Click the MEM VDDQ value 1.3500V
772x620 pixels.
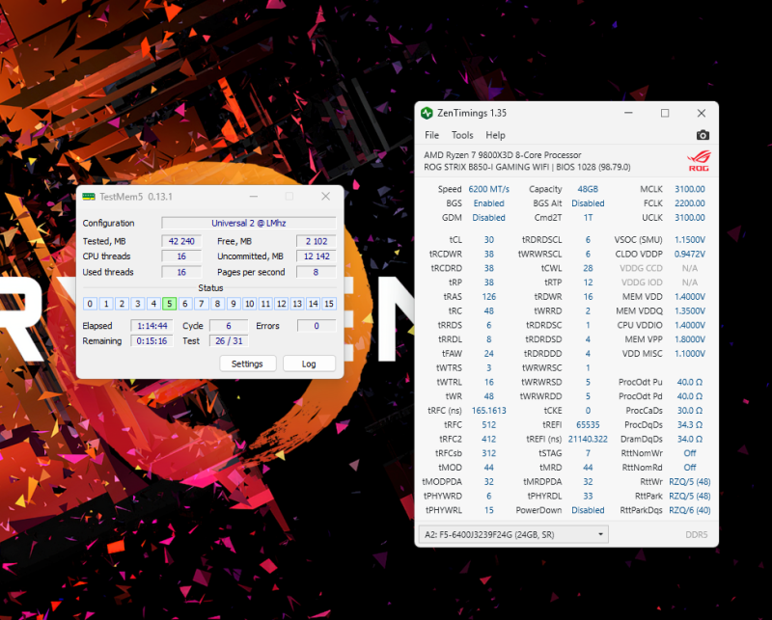[690, 311]
